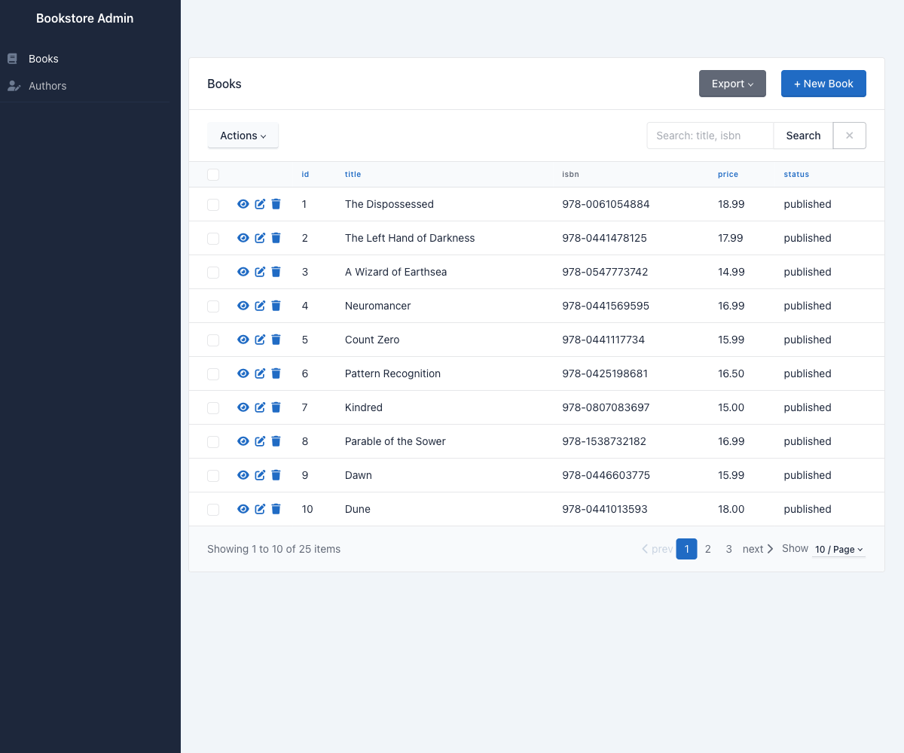Viewport: 904px width, 753px height.
Task: View Neuromancer details via eye icon
Action: tap(243, 306)
